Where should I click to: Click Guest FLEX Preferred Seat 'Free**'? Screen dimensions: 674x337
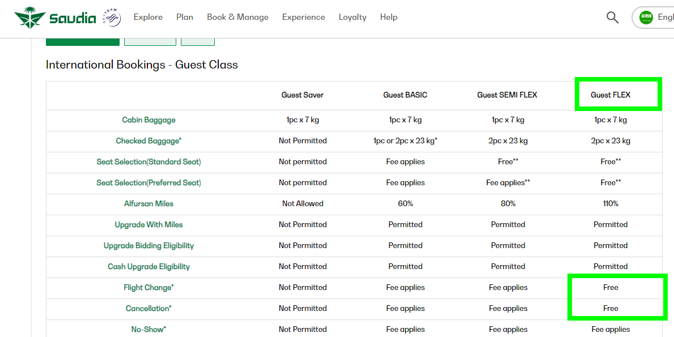[611, 183]
